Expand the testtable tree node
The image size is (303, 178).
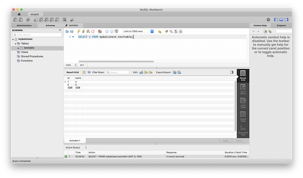click(18, 48)
